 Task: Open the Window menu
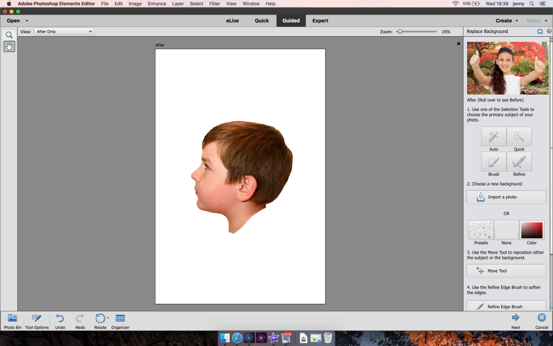pos(251,4)
